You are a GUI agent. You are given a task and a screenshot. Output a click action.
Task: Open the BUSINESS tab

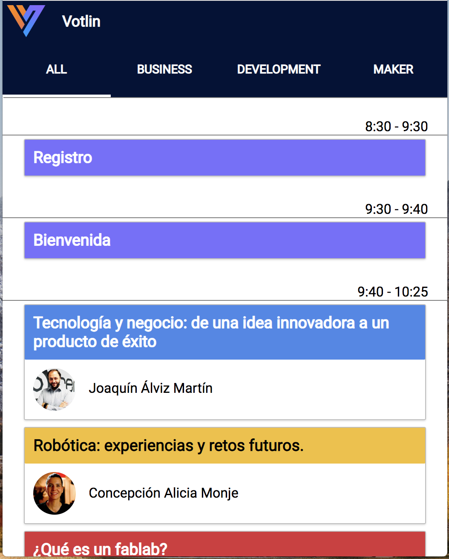click(164, 69)
